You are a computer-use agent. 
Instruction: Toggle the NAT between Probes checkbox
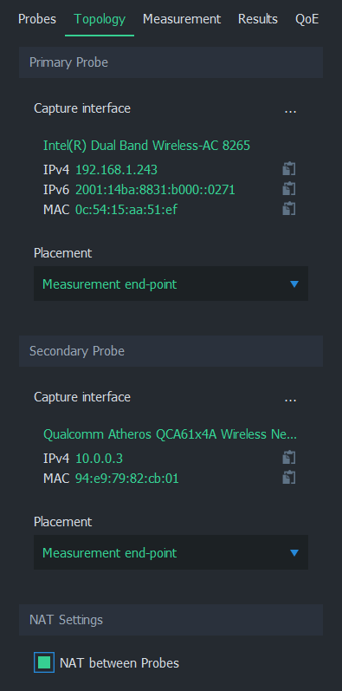(44, 662)
